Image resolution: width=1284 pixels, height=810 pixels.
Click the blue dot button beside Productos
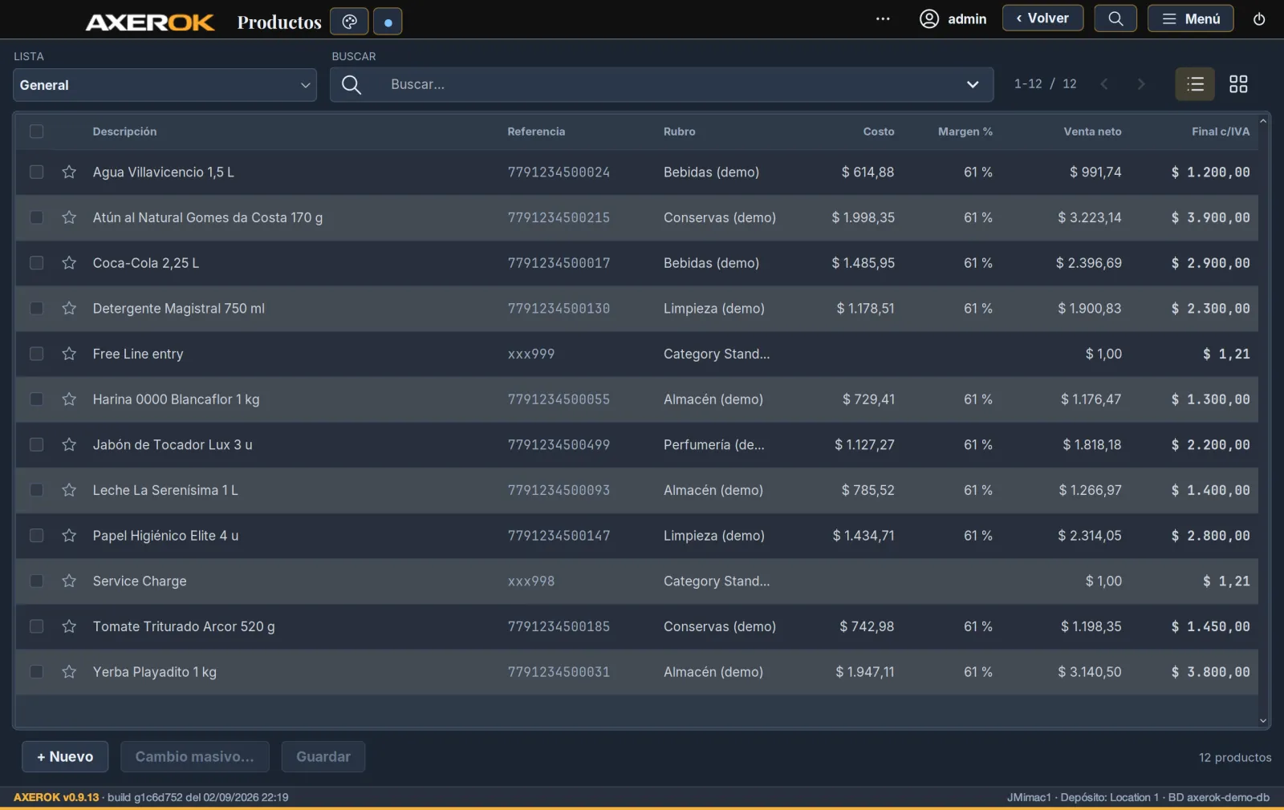click(x=388, y=22)
